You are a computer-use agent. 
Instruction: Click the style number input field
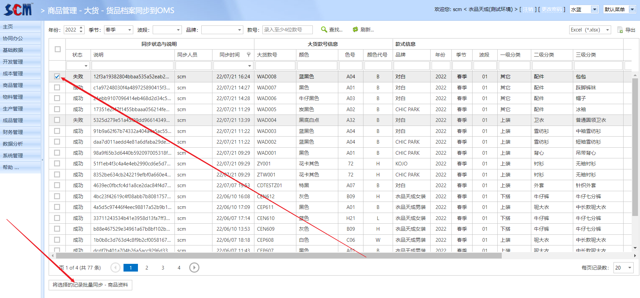tap(287, 30)
